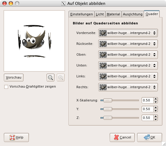Click the Y 0.50 value field

click(148, 109)
